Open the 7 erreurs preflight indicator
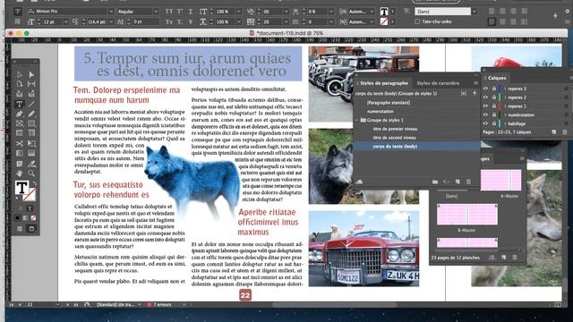 click(x=159, y=304)
